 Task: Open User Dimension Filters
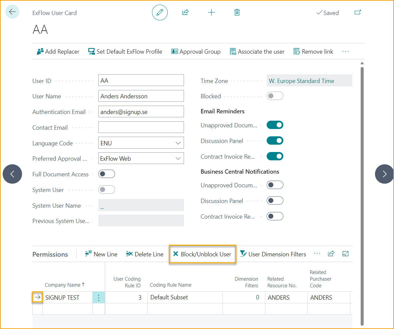tap(273, 254)
